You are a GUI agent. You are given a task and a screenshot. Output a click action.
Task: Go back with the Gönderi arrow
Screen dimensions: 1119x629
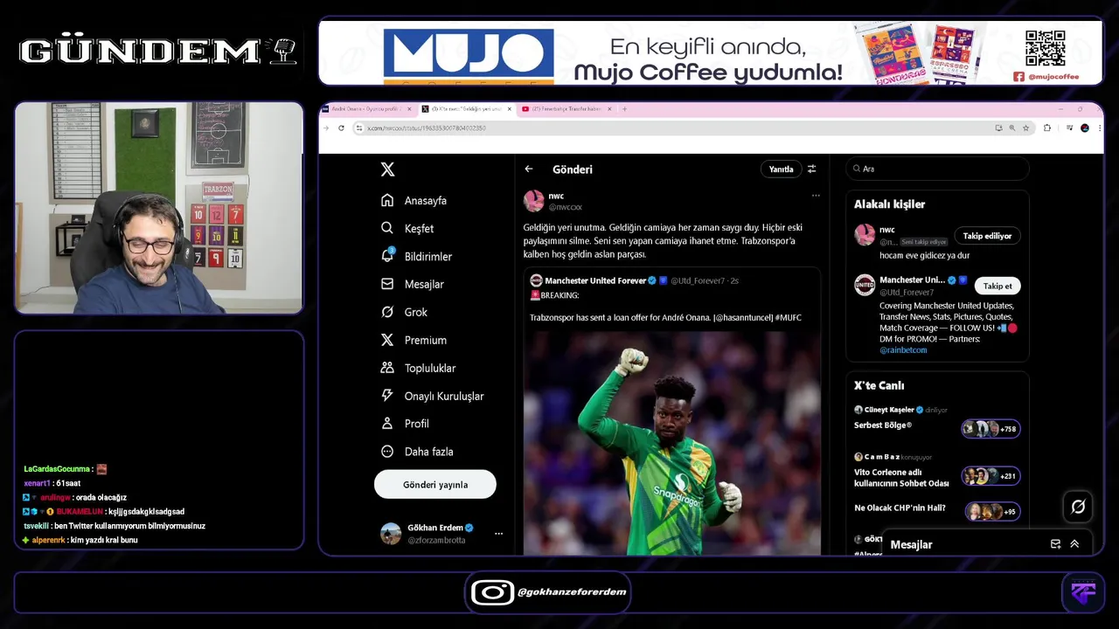pos(529,169)
